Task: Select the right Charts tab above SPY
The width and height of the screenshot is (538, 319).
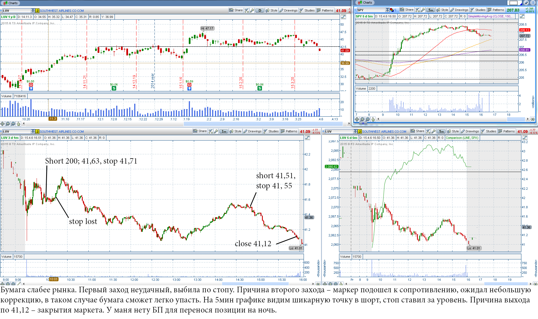Action: (365, 3)
